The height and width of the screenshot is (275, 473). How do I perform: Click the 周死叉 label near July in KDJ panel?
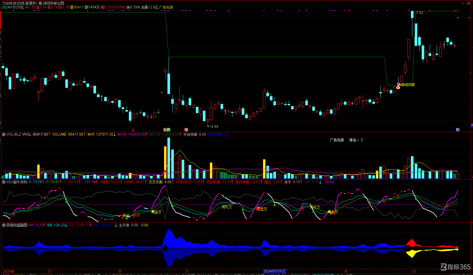point(227,207)
